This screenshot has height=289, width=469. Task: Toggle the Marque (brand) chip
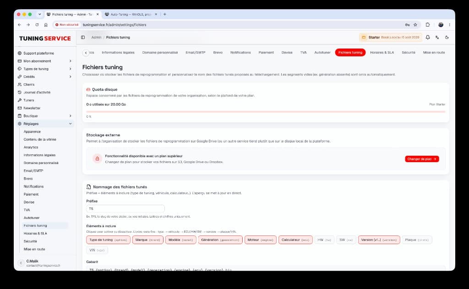(148, 240)
